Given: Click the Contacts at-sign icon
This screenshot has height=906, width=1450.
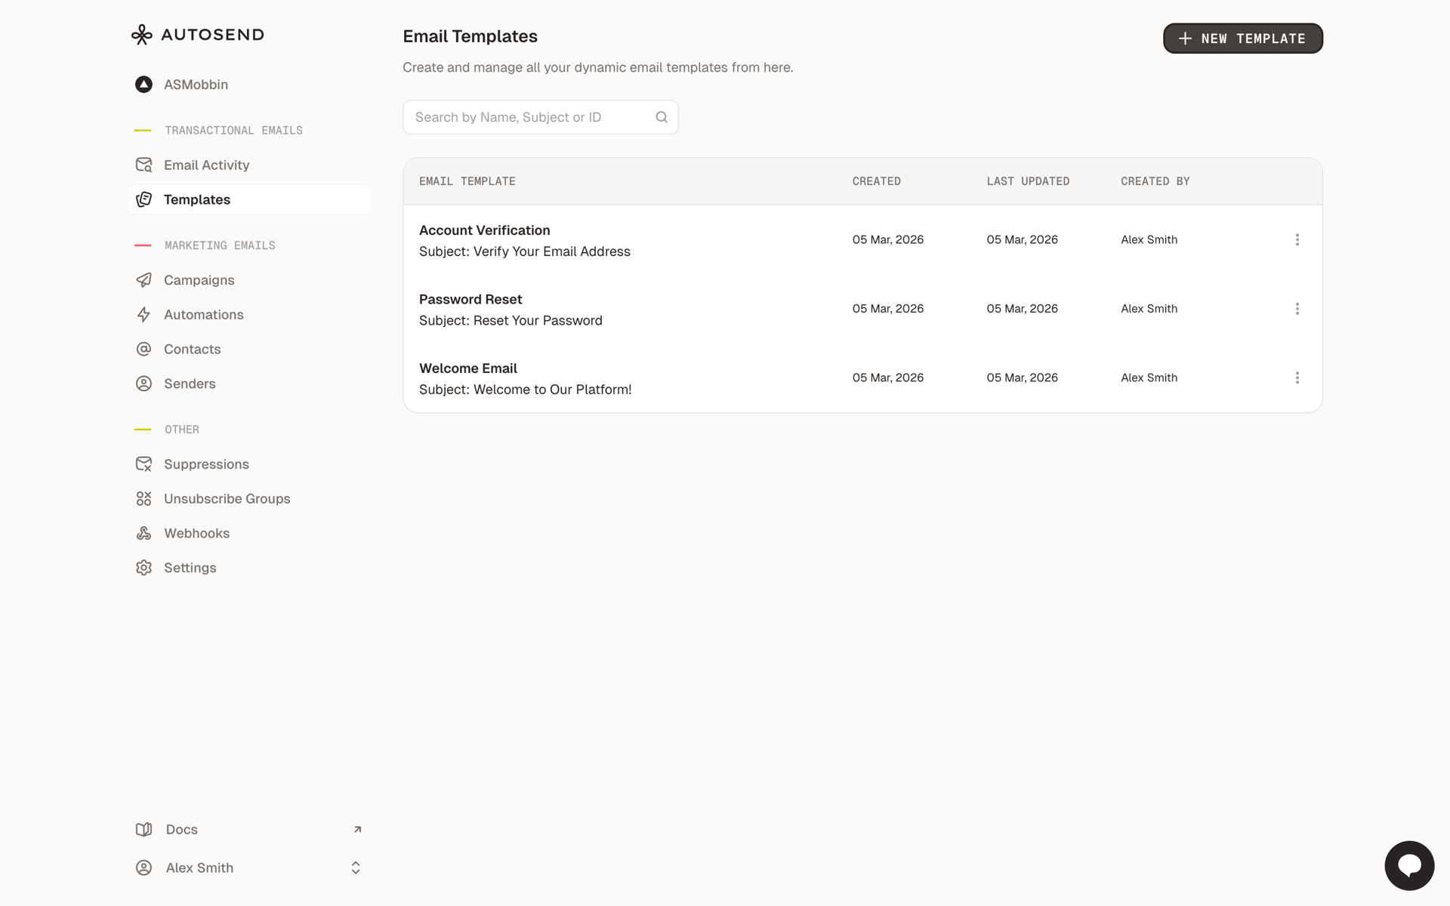Looking at the screenshot, I should pos(143,349).
